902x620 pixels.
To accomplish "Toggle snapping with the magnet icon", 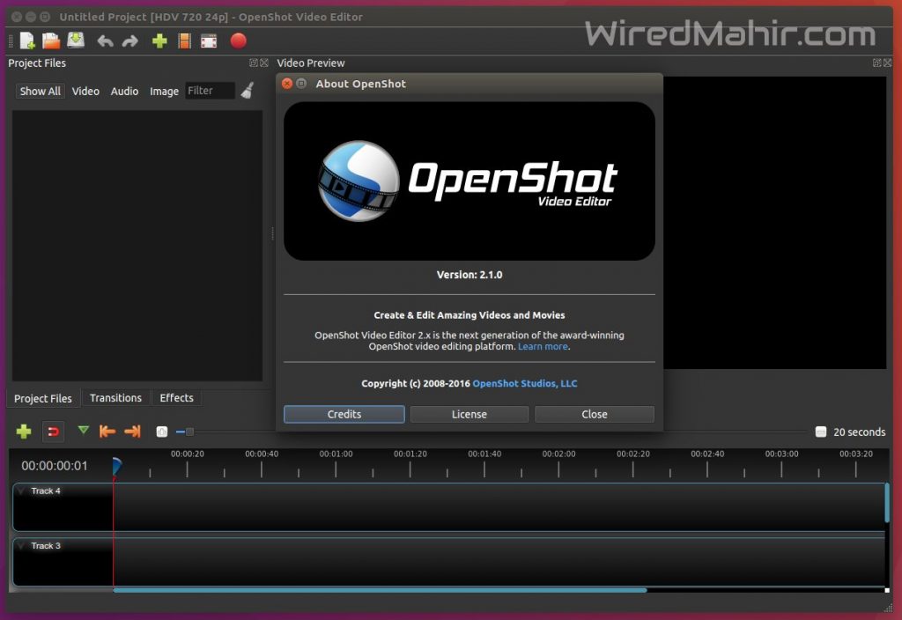I will (53, 432).
